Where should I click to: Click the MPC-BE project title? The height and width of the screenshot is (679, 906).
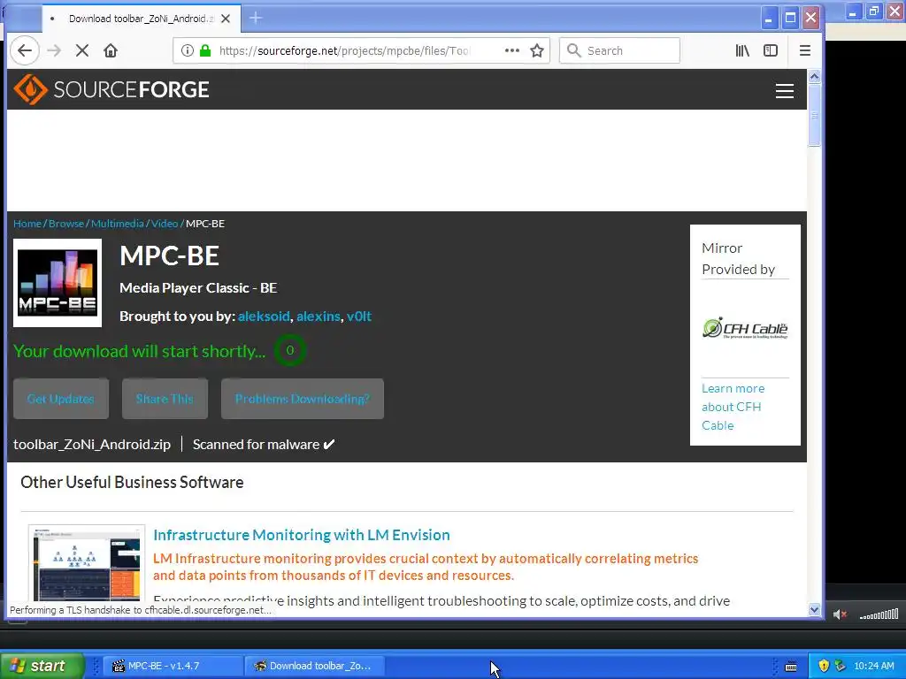click(x=169, y=256)
